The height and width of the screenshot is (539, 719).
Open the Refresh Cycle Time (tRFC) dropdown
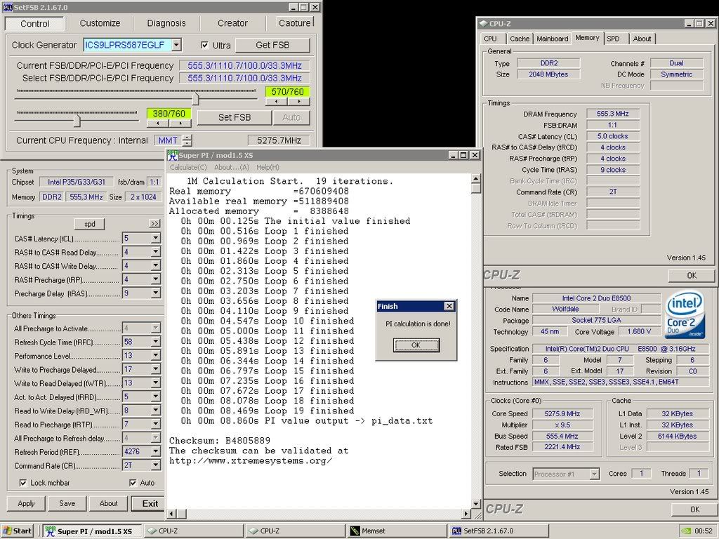155,342
